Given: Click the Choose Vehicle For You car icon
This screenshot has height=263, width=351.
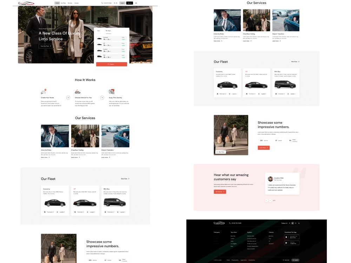Looking at the screenshot, I should point(78,92).
